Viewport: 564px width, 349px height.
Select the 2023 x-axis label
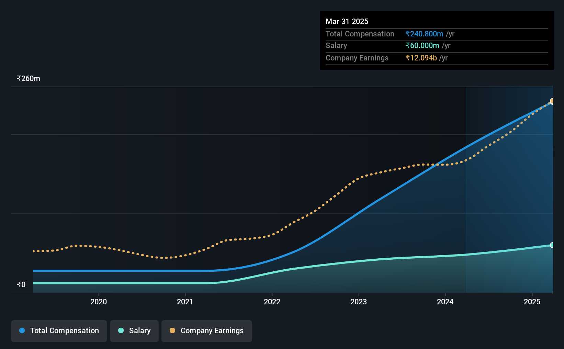point(359,302)
